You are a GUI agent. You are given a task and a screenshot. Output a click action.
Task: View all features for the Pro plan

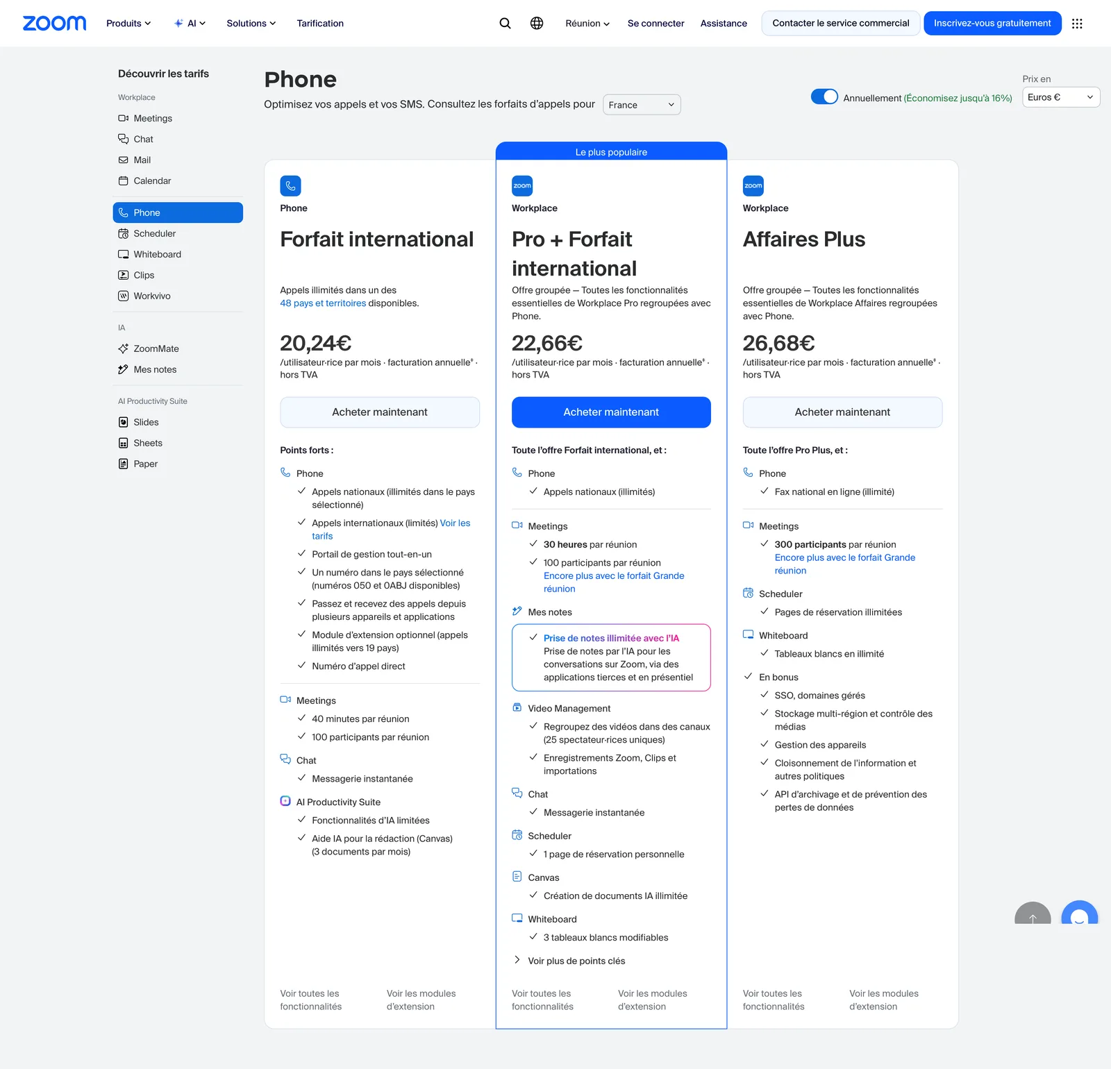pyautogui.click(x=542, y=1000)
